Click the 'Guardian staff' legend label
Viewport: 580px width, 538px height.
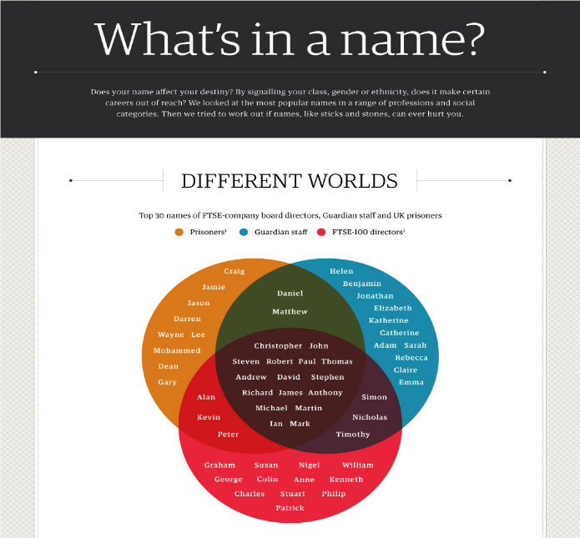(277, 231)
